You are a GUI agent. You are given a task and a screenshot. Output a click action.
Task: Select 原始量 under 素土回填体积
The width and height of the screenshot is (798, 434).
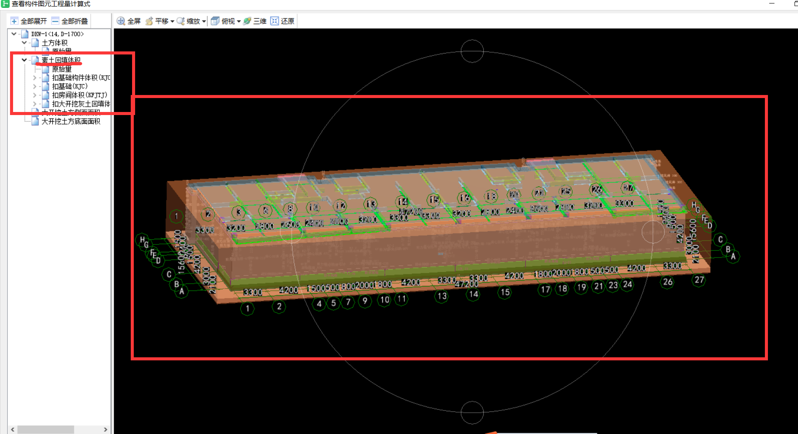pyautogui.click(x=61, y=69)
